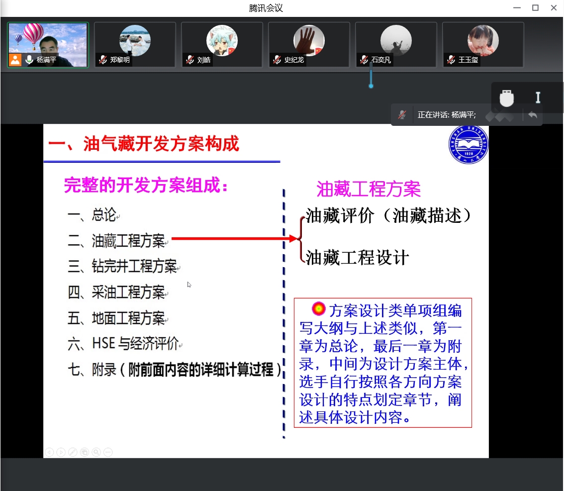Open the more options ellipsis on slide
This screenshot has height=491, width=564.
(x=108, y=452)
